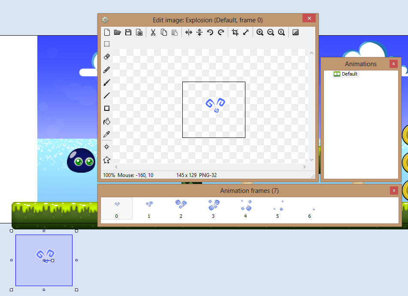This screenshot has height=296, width=408.
Task: Select the Brush tool
Action: (x=107, y=82)
